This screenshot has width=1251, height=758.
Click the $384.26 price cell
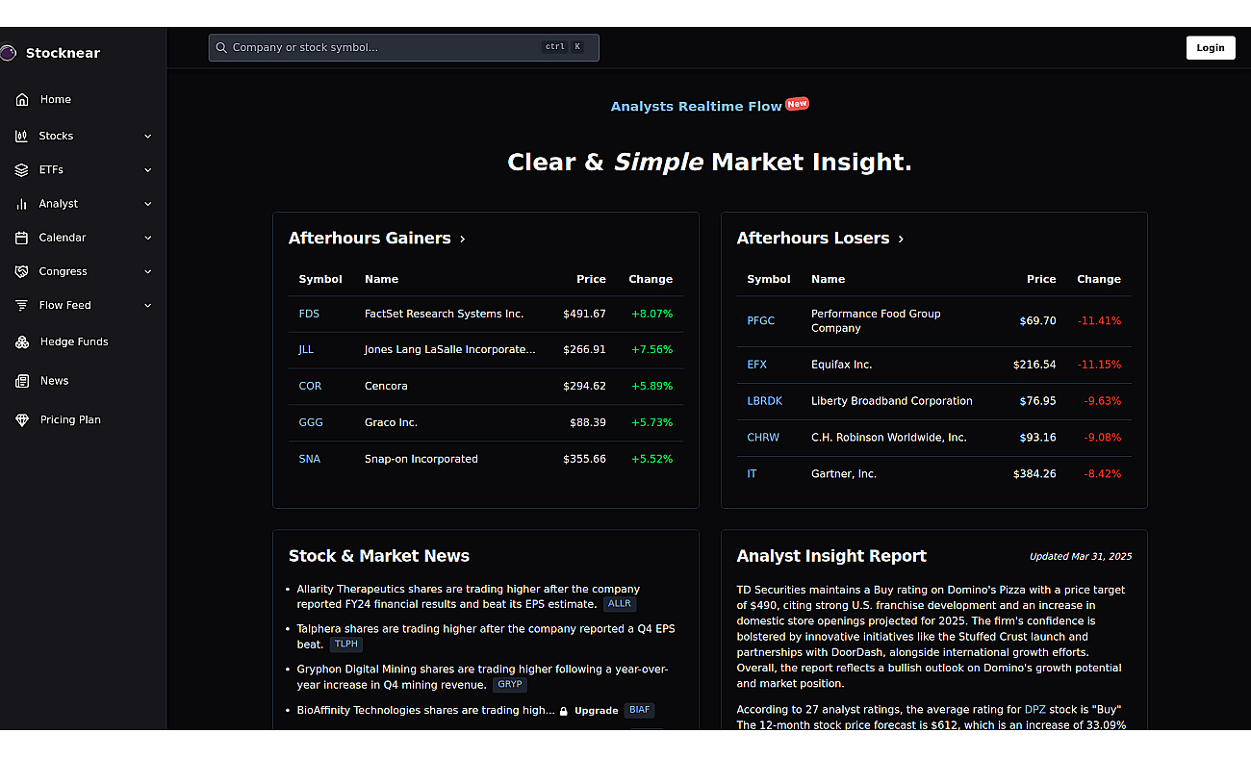click(x=1034, y=474)
